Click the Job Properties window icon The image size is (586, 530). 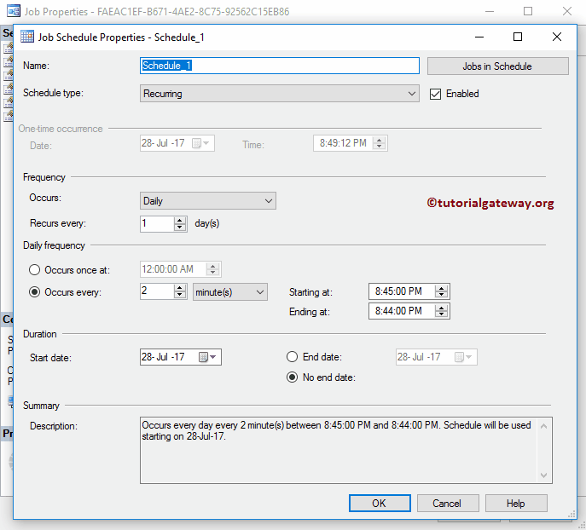(14, 11)
